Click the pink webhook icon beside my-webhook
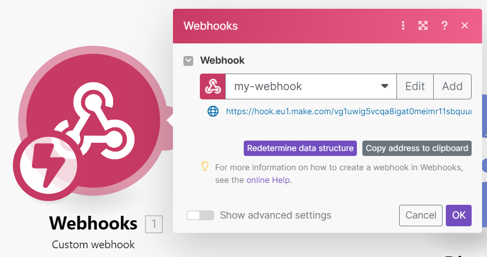This screenshot has height=257, width=487. (x=212, y=86)
